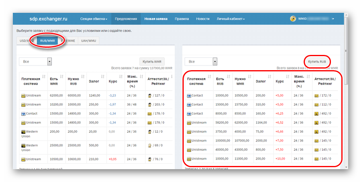Open the Новости page
This screenshot has height=182, width=361.
coord(203,19)
